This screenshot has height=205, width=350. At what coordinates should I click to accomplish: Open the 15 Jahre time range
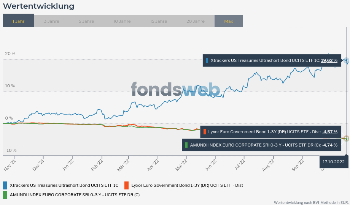click(158, 21)
